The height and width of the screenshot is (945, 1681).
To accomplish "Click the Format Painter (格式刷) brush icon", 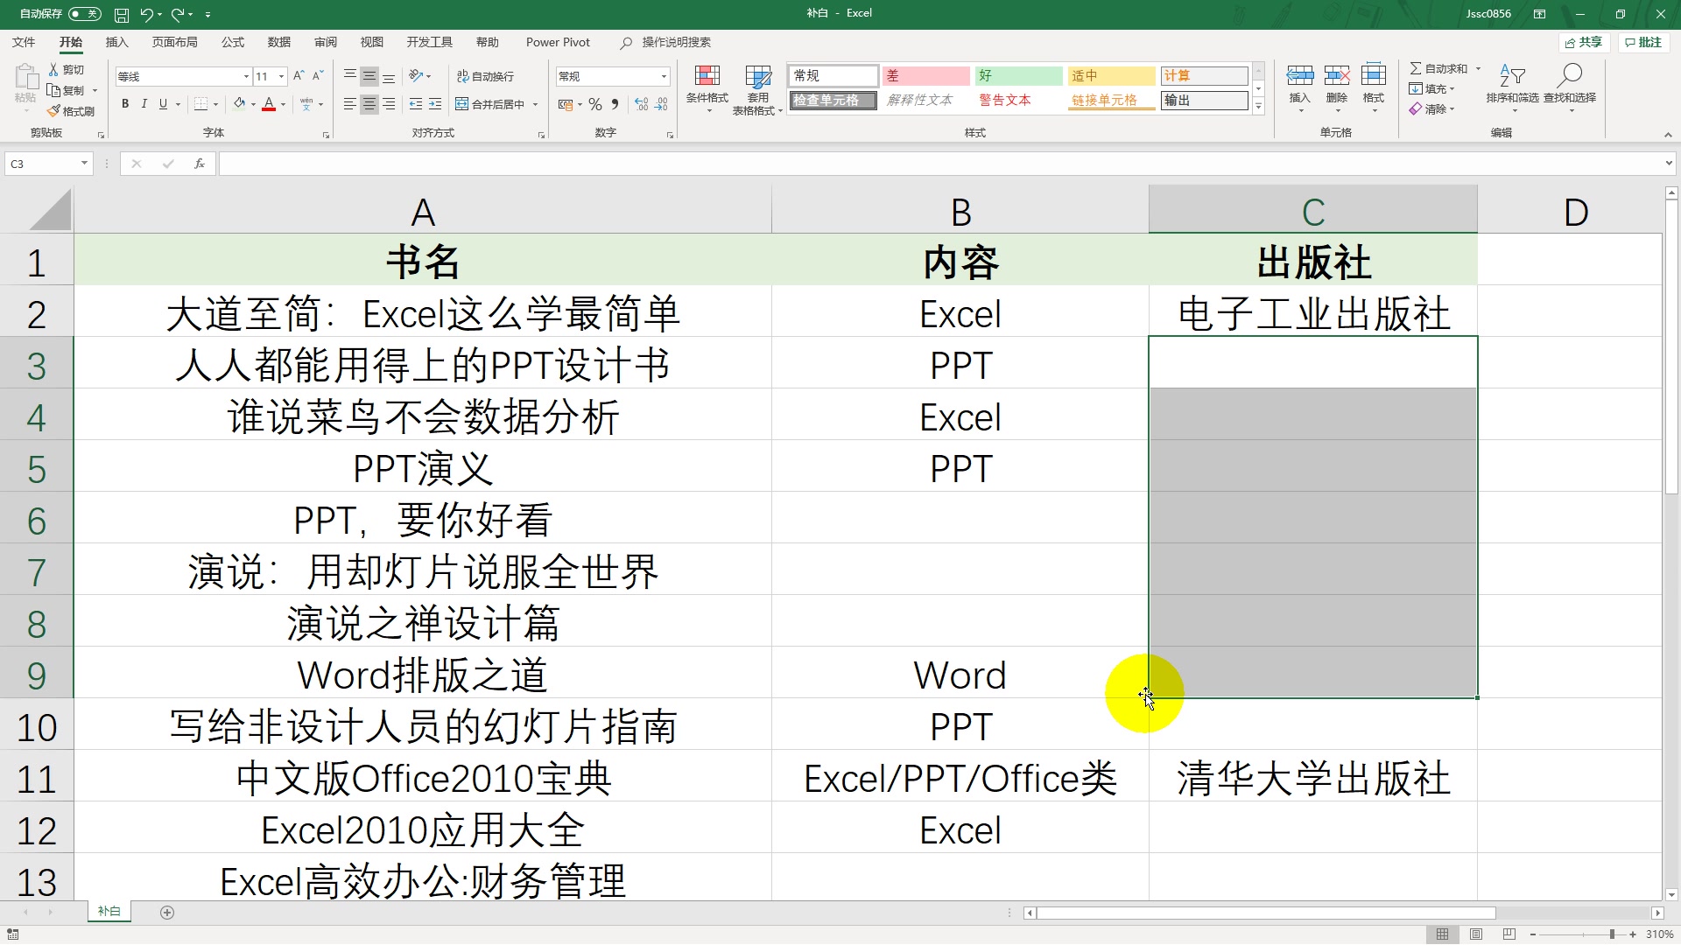I will point(53,111).
